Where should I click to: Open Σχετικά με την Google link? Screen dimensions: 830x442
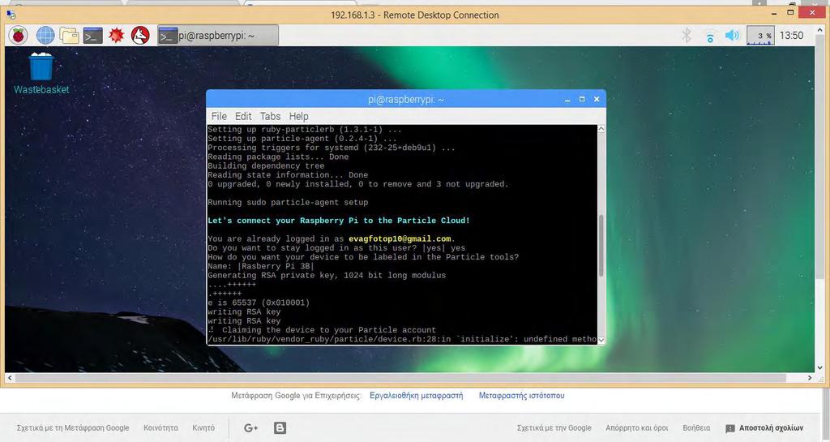tap(554, 427)
